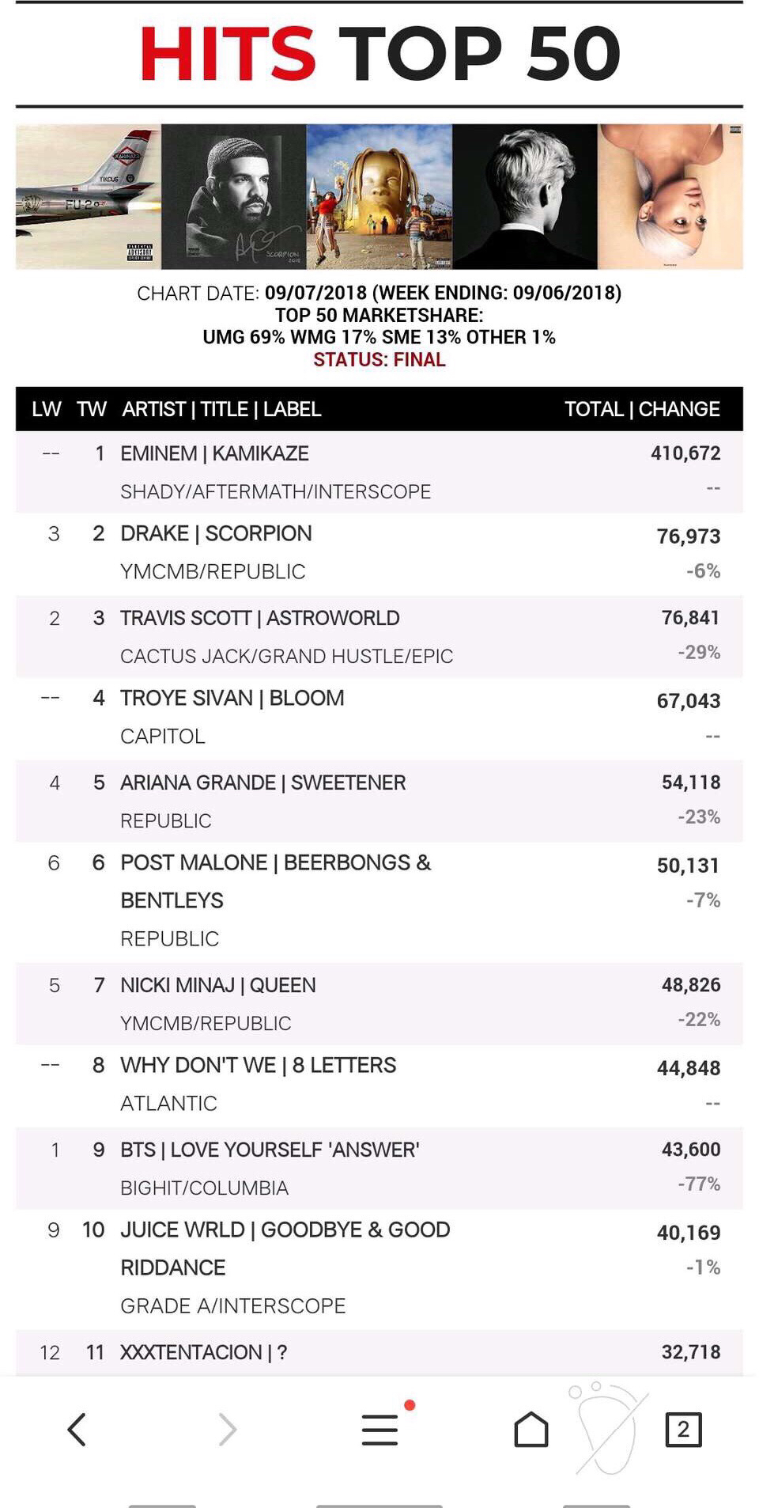The width and height of the screenshot is (759, 1508).
Task: Open the Eminem Kamikaze album cover
Action: (x=88, y=196)
